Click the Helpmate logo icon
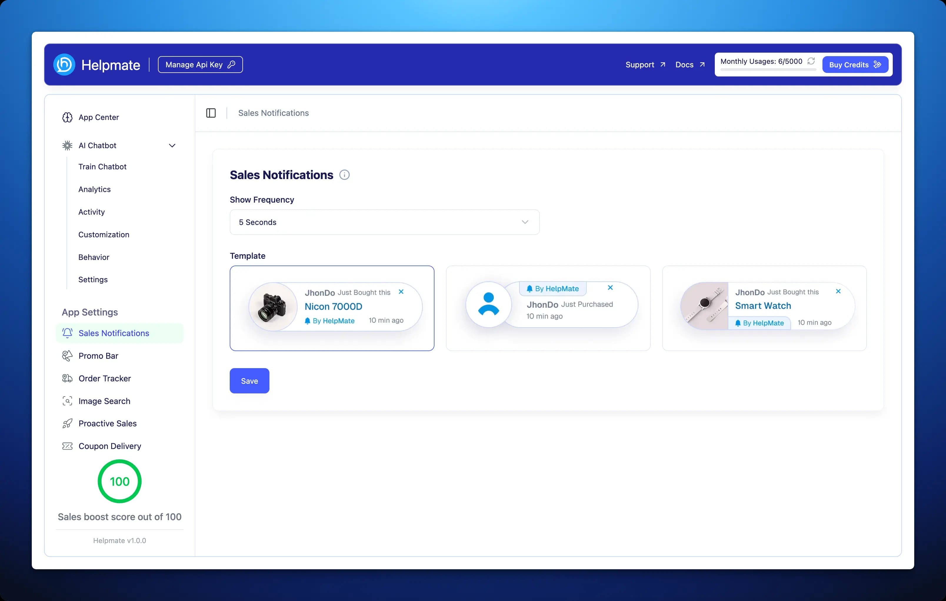Screen dimensions: 946x601 point(64,65)
